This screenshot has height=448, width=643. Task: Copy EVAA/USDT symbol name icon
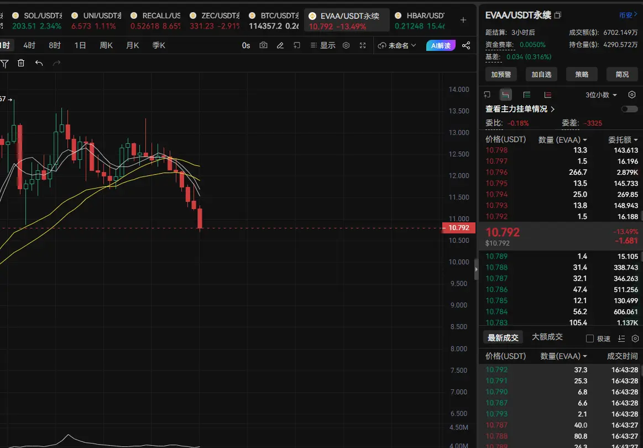[558, 15]
